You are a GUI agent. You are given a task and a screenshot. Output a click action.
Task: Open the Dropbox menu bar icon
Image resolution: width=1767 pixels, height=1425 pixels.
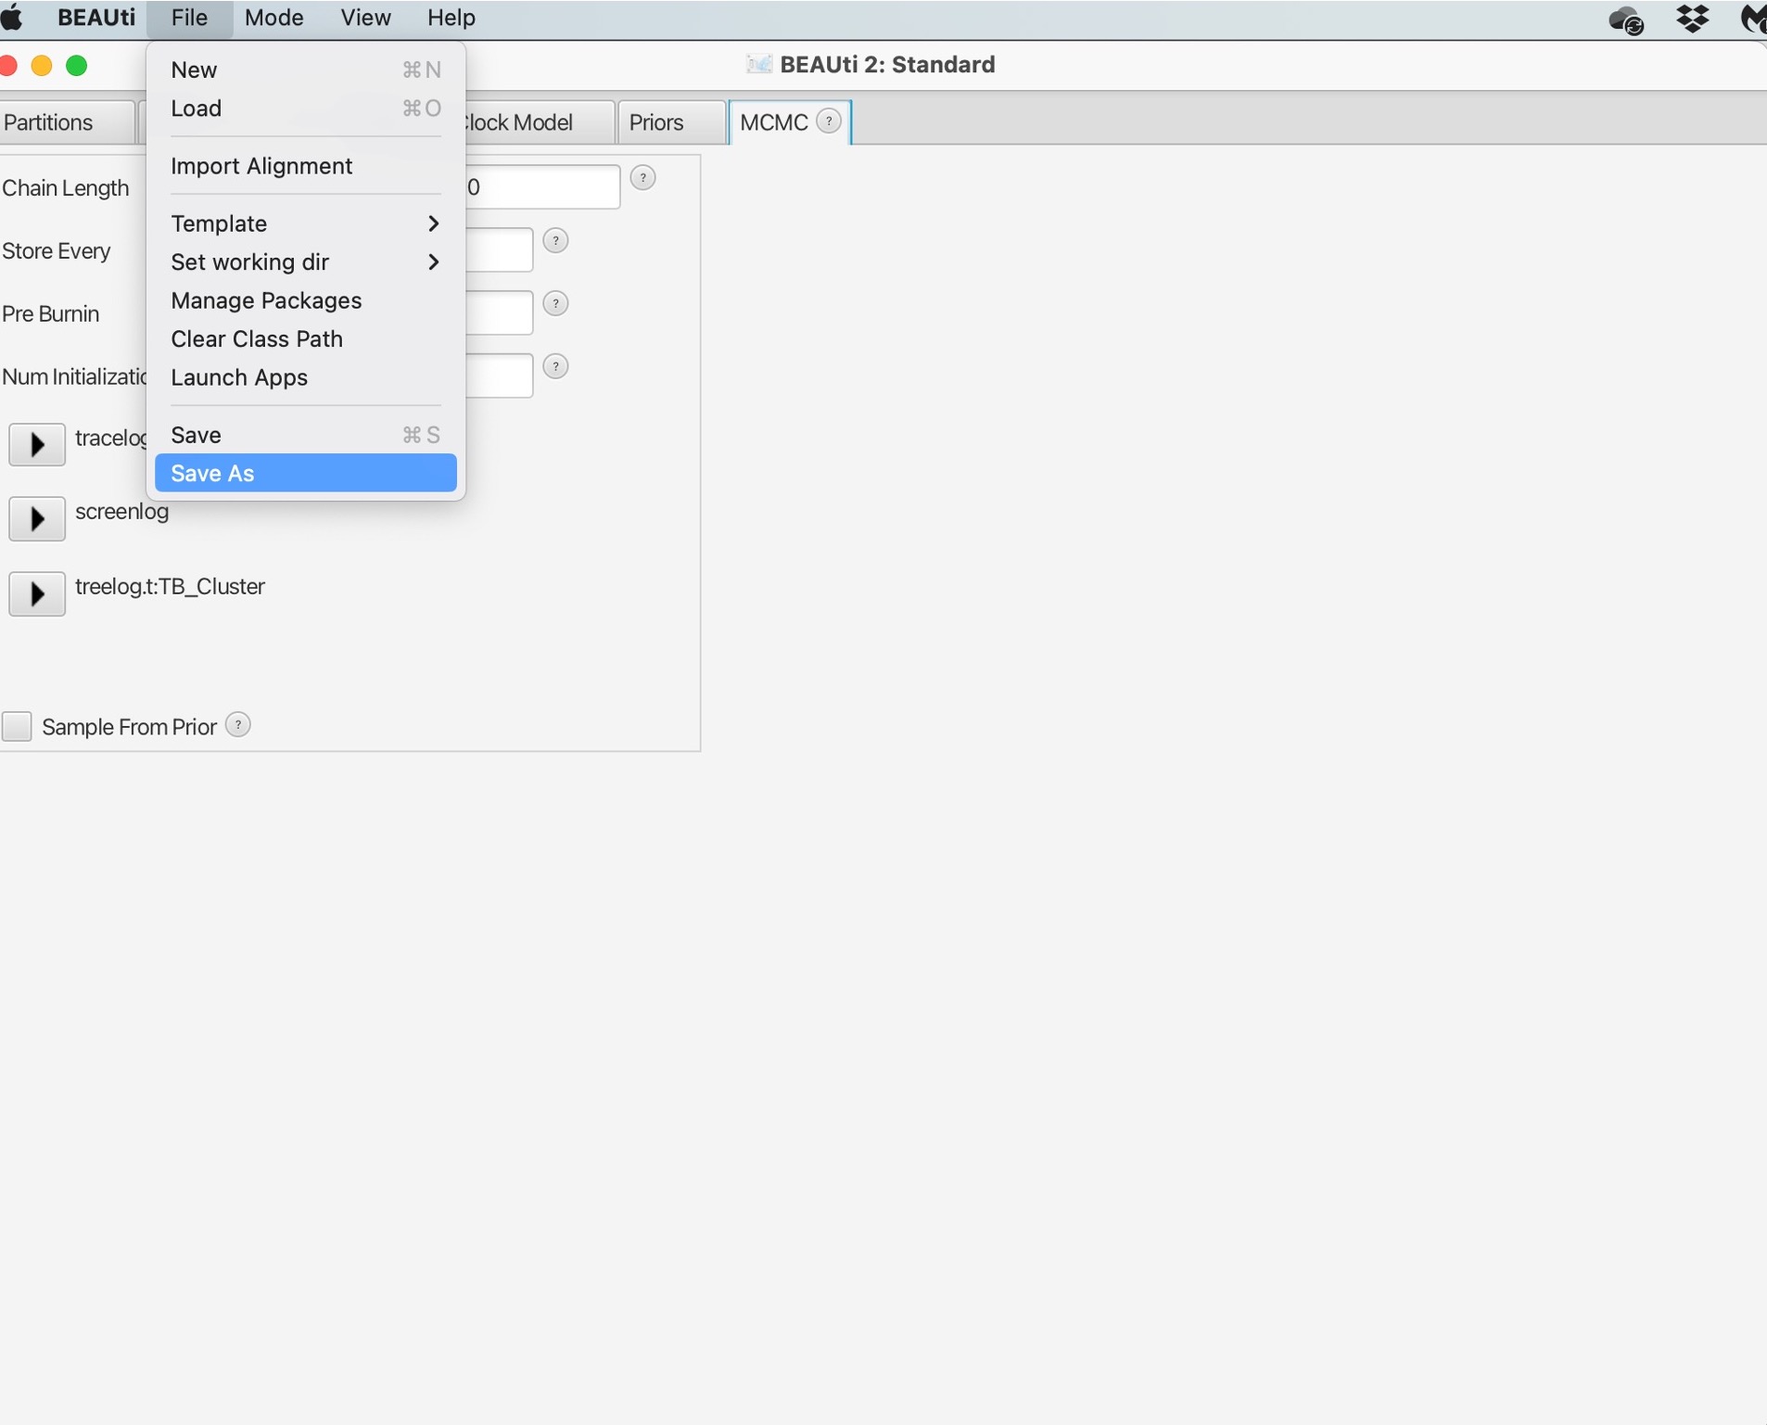1692,19
